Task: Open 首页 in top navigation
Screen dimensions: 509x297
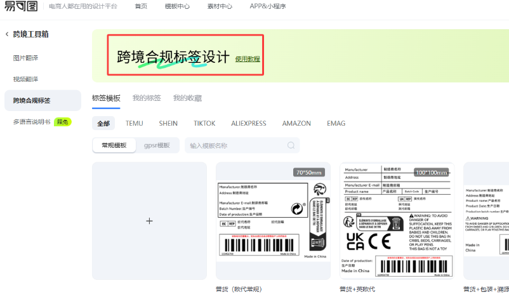Action: click(141, 6)
